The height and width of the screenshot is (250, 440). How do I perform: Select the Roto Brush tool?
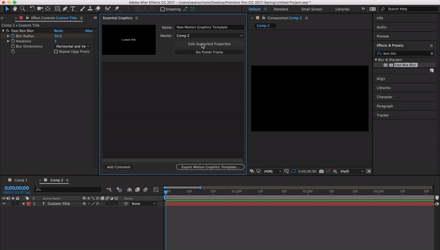coord(107,9)
